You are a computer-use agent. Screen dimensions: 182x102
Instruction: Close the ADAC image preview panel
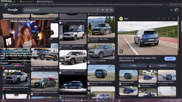pyautogui.click(x=174, y=19)
